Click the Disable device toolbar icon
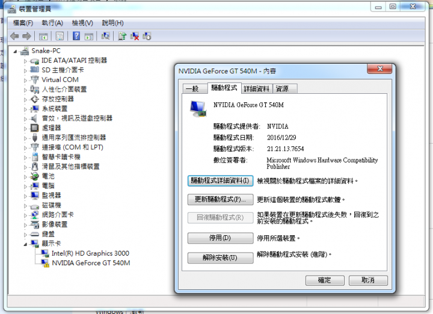This screenshot has height=314, width=433. coord(147,36)
